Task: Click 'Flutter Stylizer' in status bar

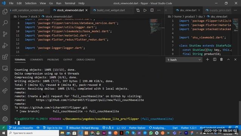Action: tap(137, 128)
